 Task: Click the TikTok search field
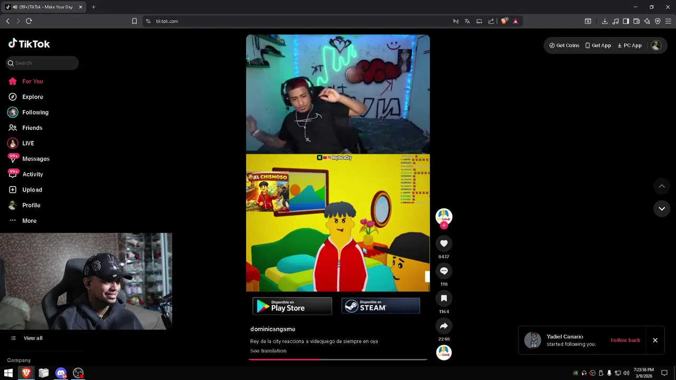point(42,63)
